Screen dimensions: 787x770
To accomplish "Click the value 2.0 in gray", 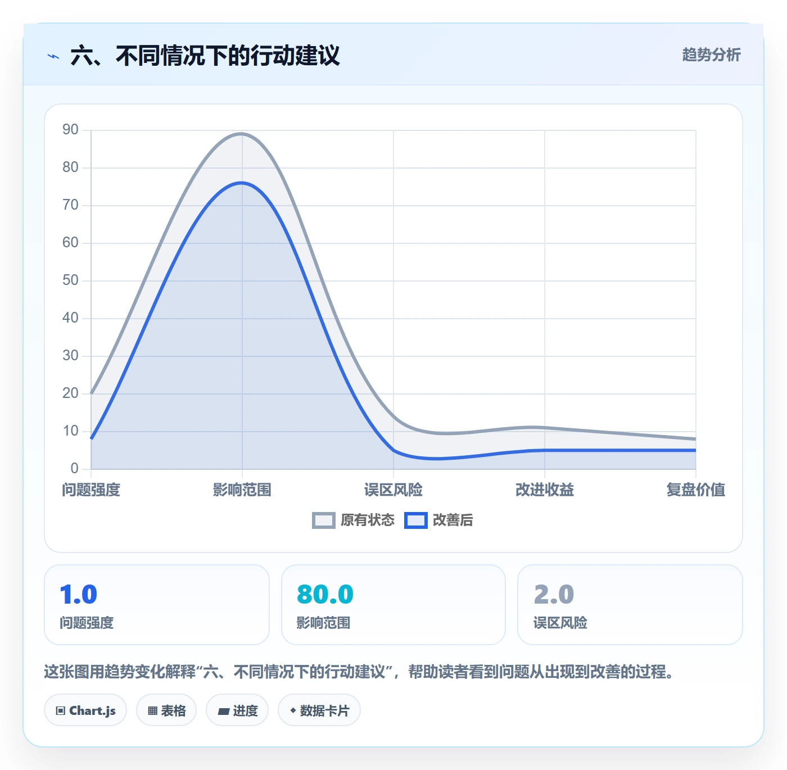I will [554, 595].
